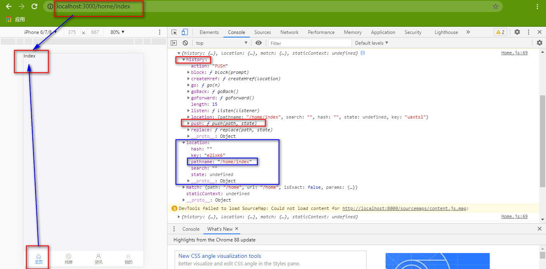The width and height of the screenshot is (546, 269).
Task: Click the What's New promo image
Action: coord(437,261)
